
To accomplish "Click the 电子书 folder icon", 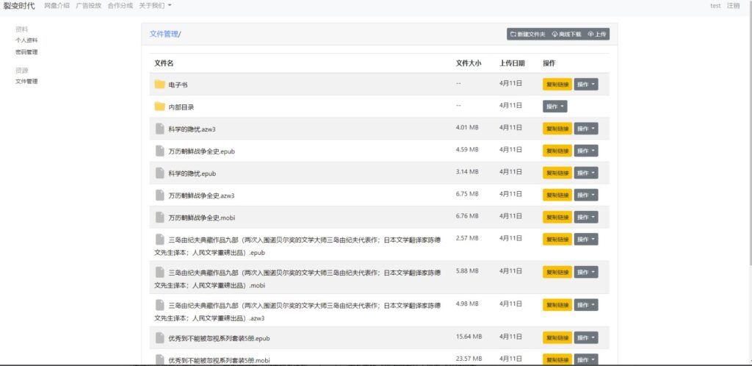I will pyautogui.click(x=159, y=85).
